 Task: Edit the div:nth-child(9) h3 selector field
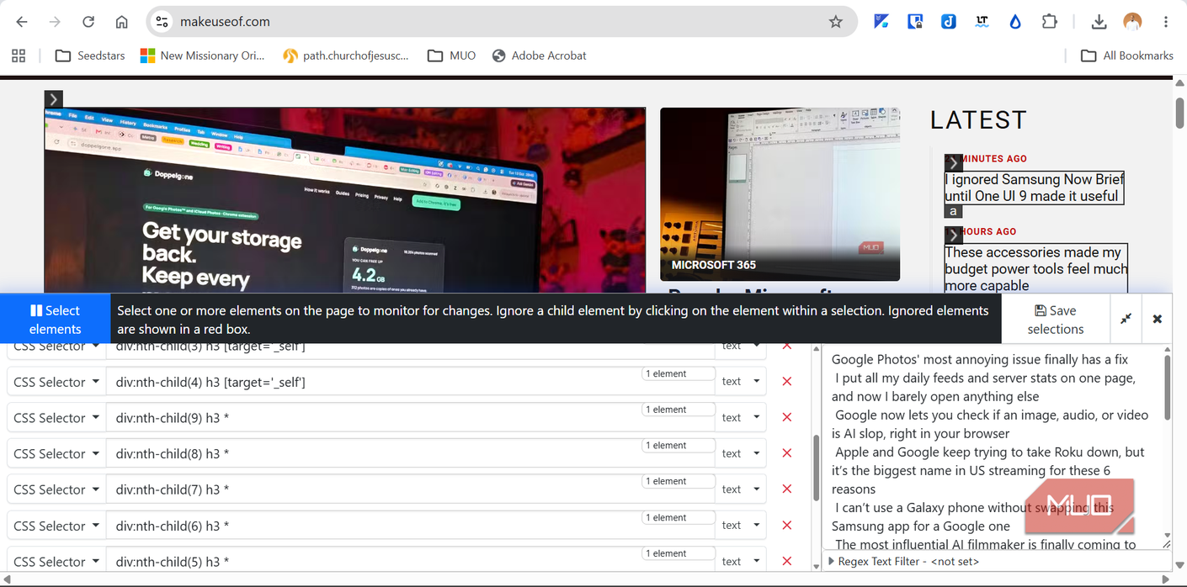point(411,418)
